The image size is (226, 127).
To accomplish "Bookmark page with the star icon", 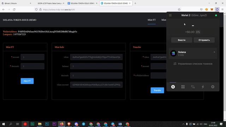I will [x=179, y=10].
